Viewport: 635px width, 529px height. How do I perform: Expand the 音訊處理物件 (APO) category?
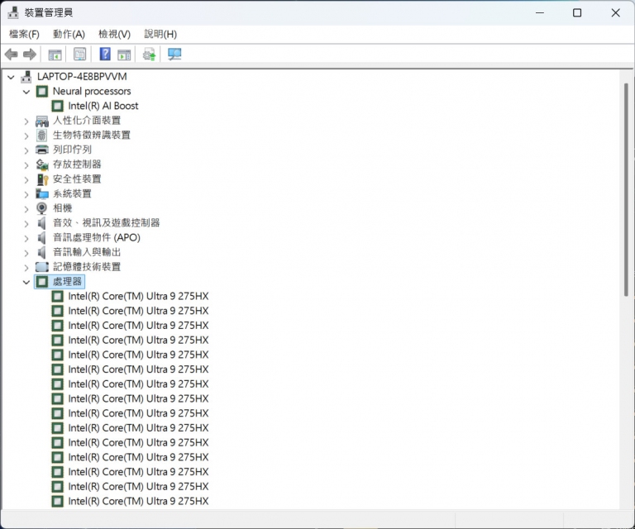pos(26,238)
